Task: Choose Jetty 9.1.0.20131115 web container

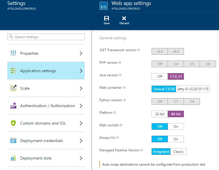Action: tap(193, 89)
